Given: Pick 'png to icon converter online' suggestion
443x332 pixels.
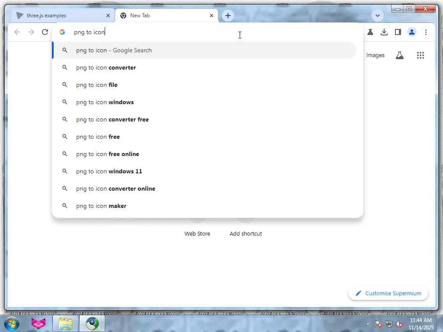Looking at the screenshot, I should pos(204,188).
